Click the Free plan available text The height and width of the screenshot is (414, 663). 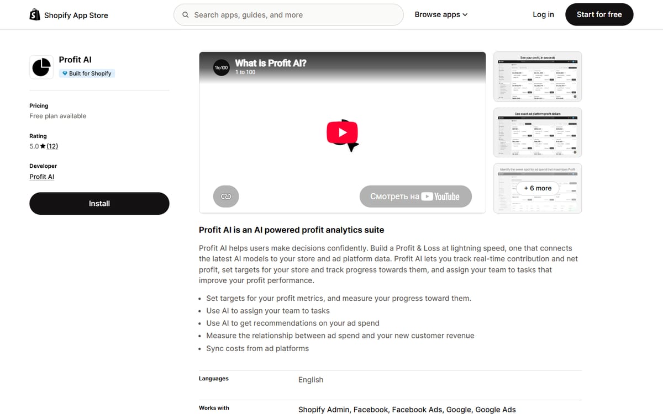(58, 116)
